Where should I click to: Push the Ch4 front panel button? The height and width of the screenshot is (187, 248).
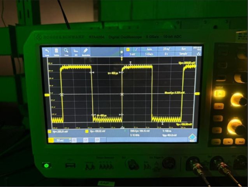(217, 131)
